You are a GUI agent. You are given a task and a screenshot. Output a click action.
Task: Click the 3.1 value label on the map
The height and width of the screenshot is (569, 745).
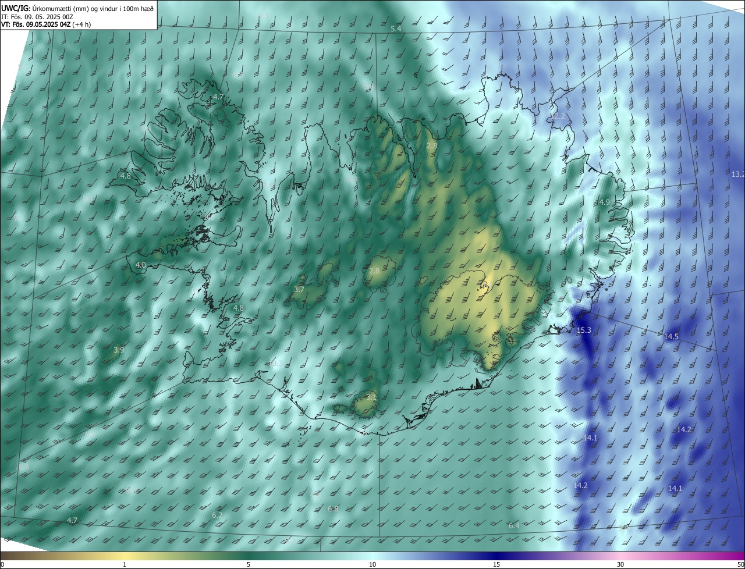pyautogui.click(x=371, y=397)
